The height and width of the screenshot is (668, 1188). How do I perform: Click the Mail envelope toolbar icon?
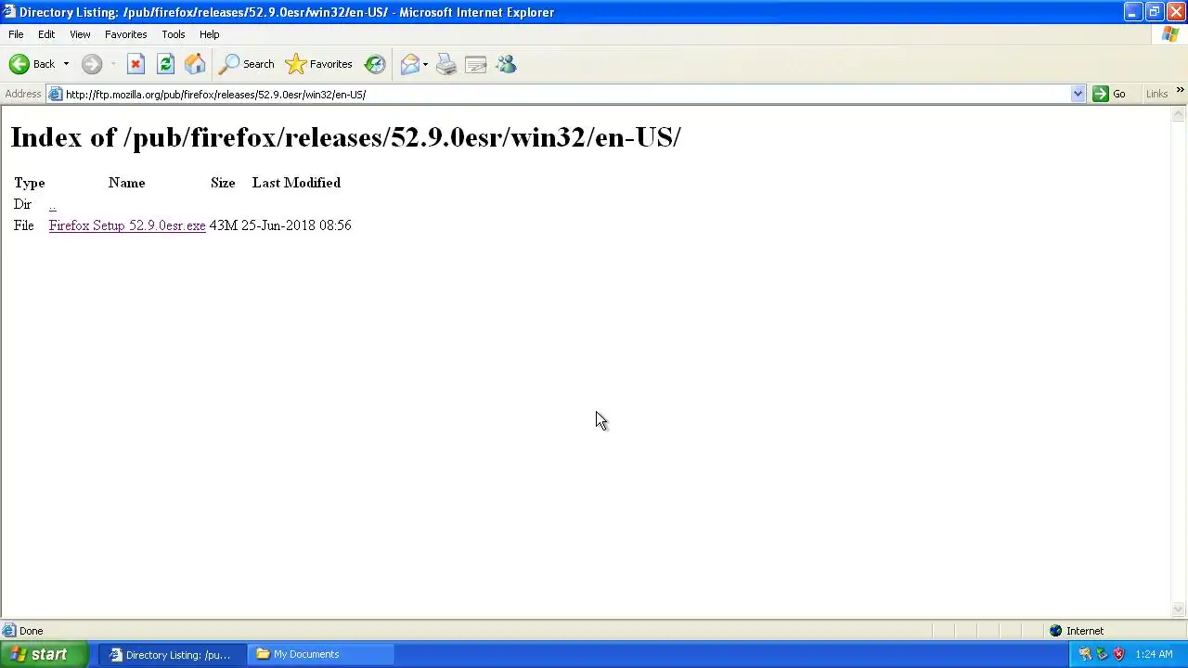(409, 64)
